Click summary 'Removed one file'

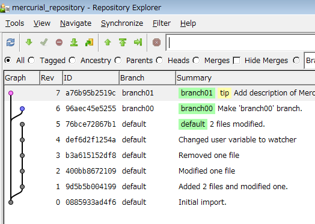209,156
